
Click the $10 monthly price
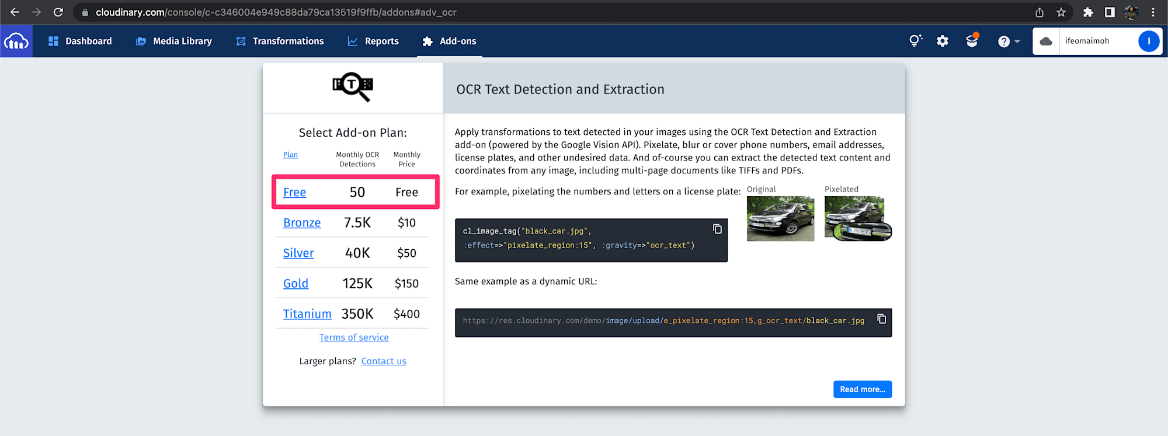point(406,222)
